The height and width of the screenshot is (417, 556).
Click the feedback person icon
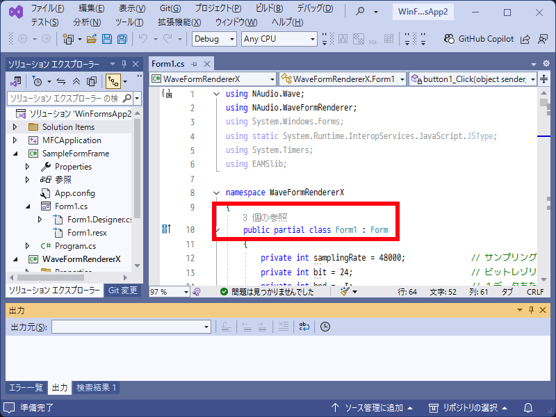[x=543, y=39]
